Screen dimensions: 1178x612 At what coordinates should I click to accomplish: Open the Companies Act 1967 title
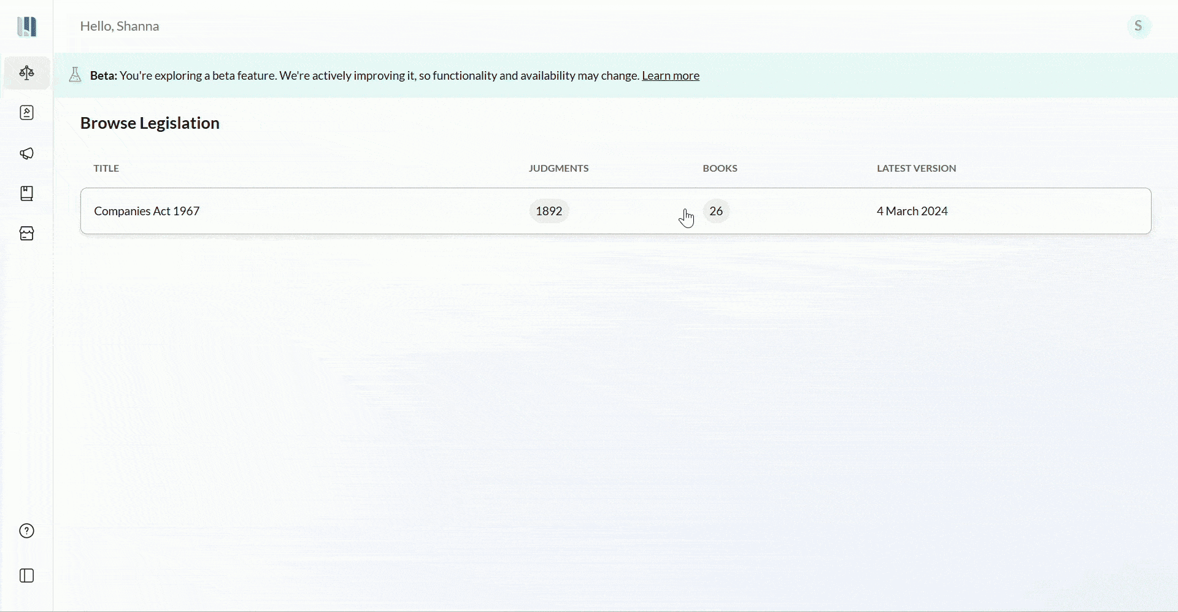coord(147,212)
